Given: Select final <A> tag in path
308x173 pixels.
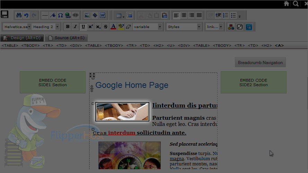Looking at the screenshot, I should point(279,46).
